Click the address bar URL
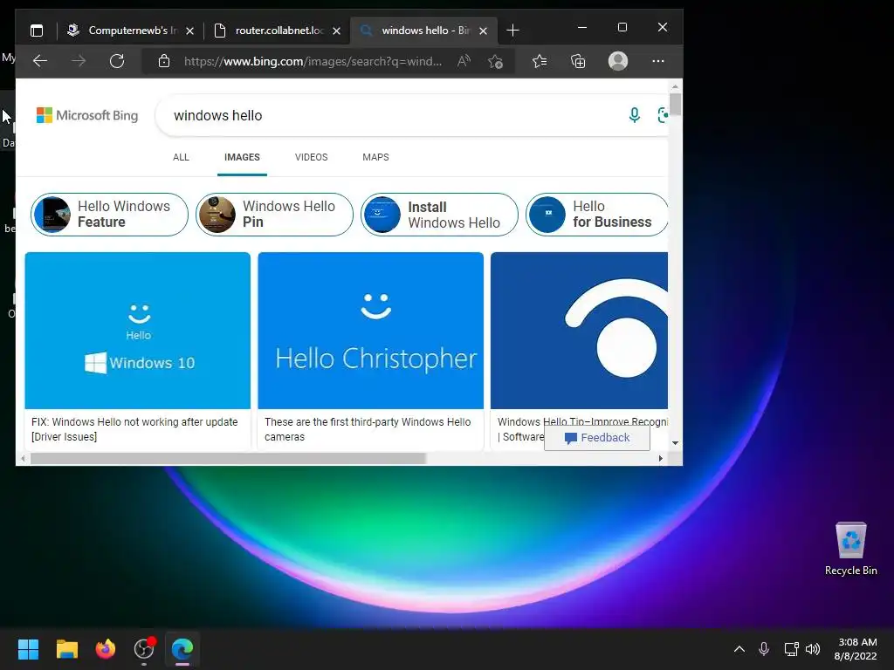894x670 pixels. point(313,61)
